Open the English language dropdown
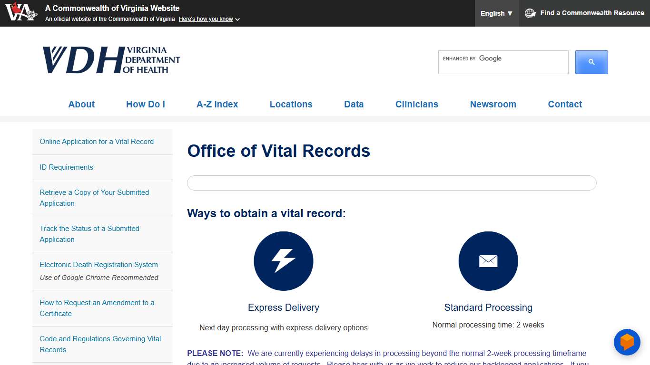 click(496, 13)
